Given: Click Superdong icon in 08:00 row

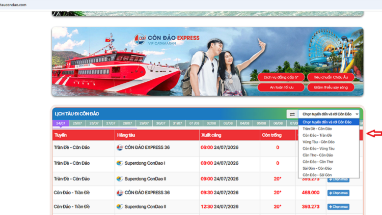Looking at the screenshot, I should point(120,163).
